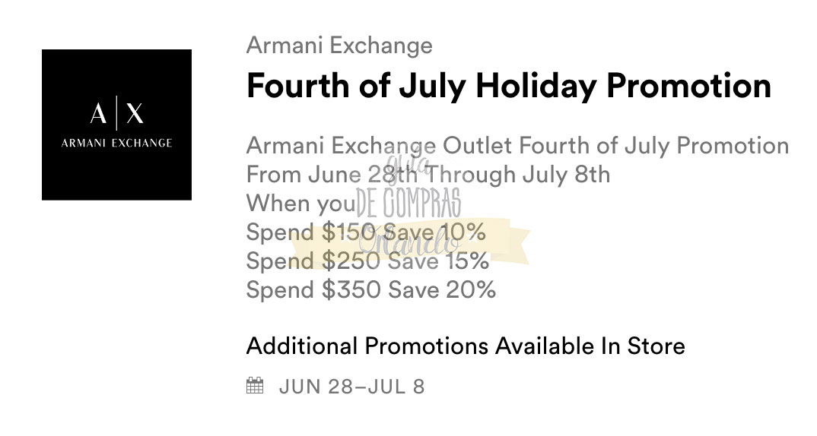
Task: Click the calendar icon beside the dates
Action: tap(255, 386)
